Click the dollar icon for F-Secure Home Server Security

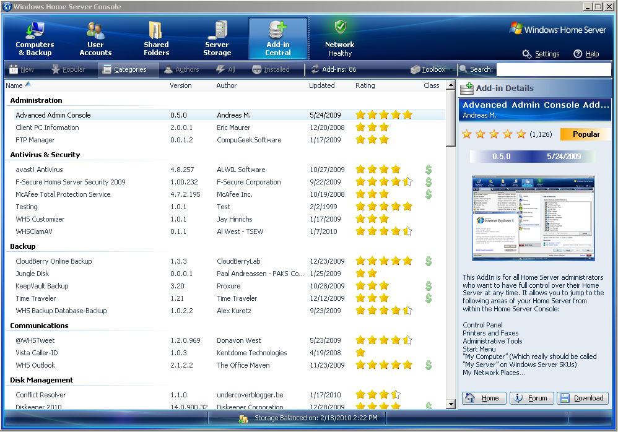429,182
